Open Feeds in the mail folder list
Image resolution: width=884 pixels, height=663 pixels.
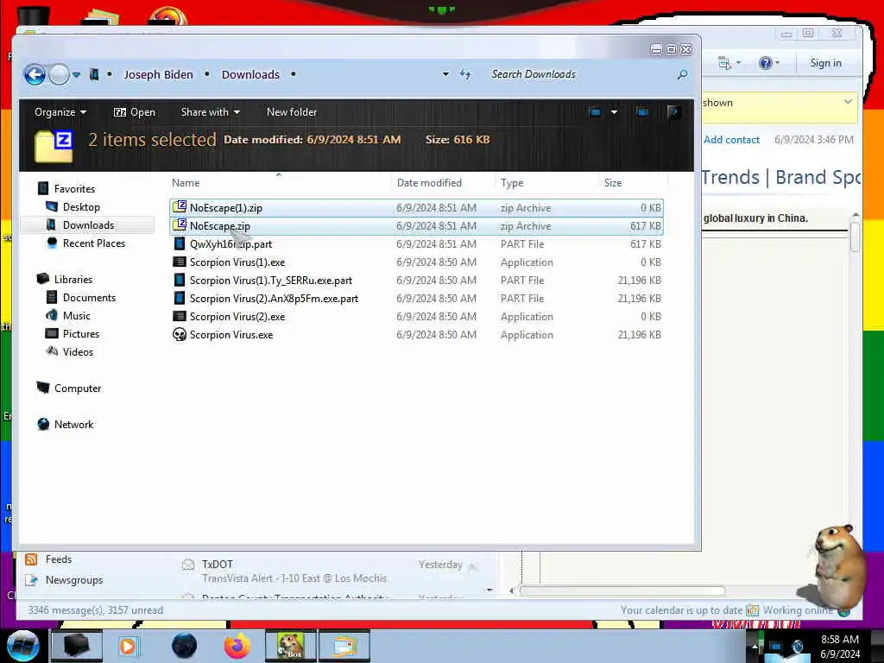tap(58, 559)
